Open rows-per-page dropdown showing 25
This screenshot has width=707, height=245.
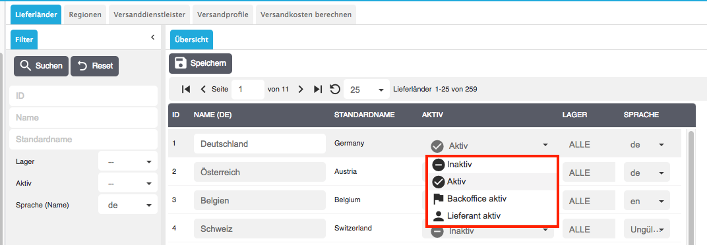pos(366,90)
